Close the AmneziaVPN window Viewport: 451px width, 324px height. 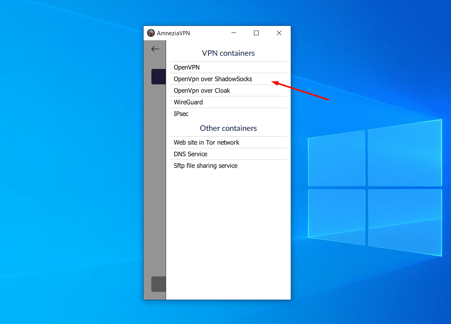[279, 33]
